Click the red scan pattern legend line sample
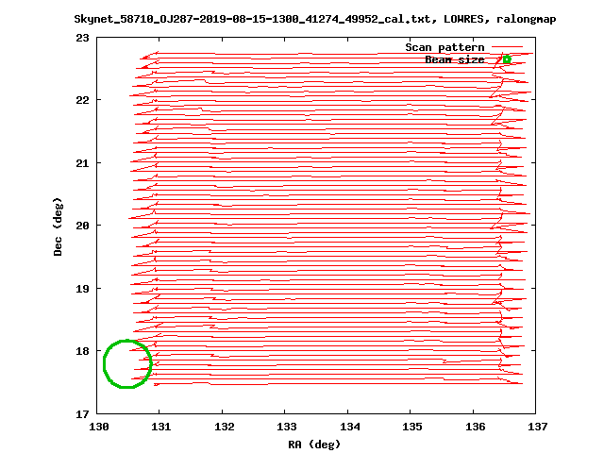 (x=507, y=47)
